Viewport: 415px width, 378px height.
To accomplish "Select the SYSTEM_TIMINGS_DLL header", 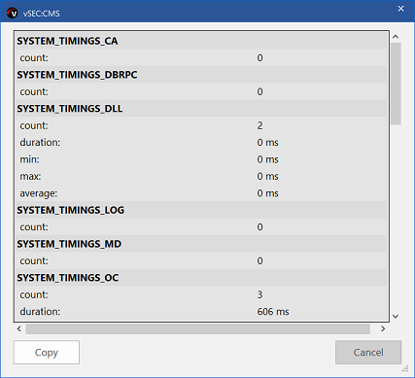I will 201,108.
